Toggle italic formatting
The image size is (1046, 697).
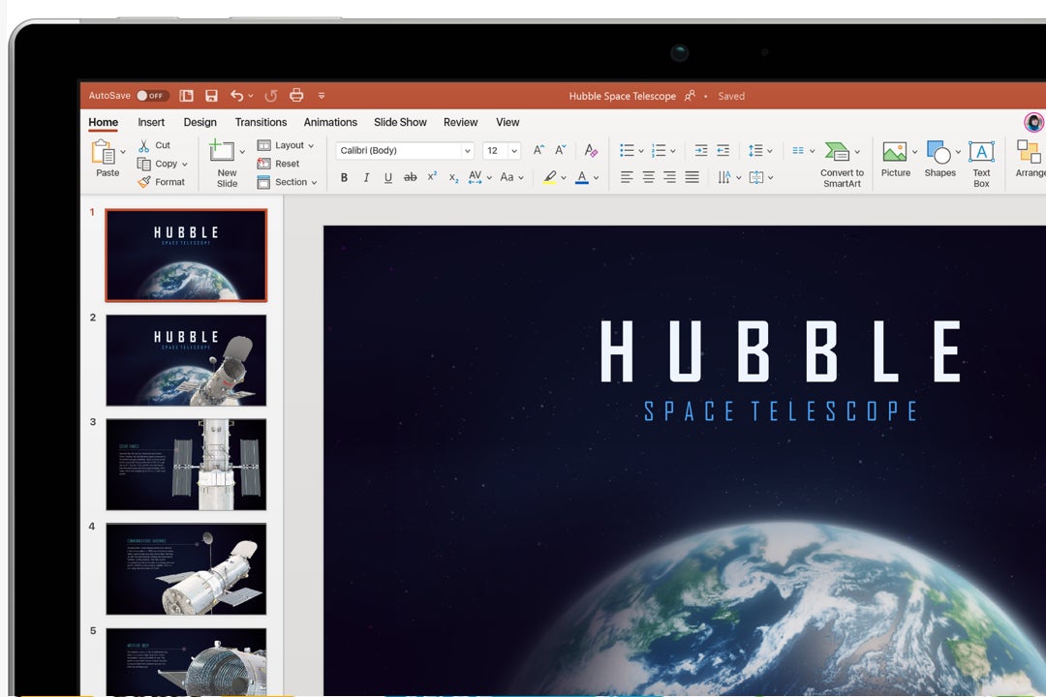pyautogui.click(x=366, y=178)
